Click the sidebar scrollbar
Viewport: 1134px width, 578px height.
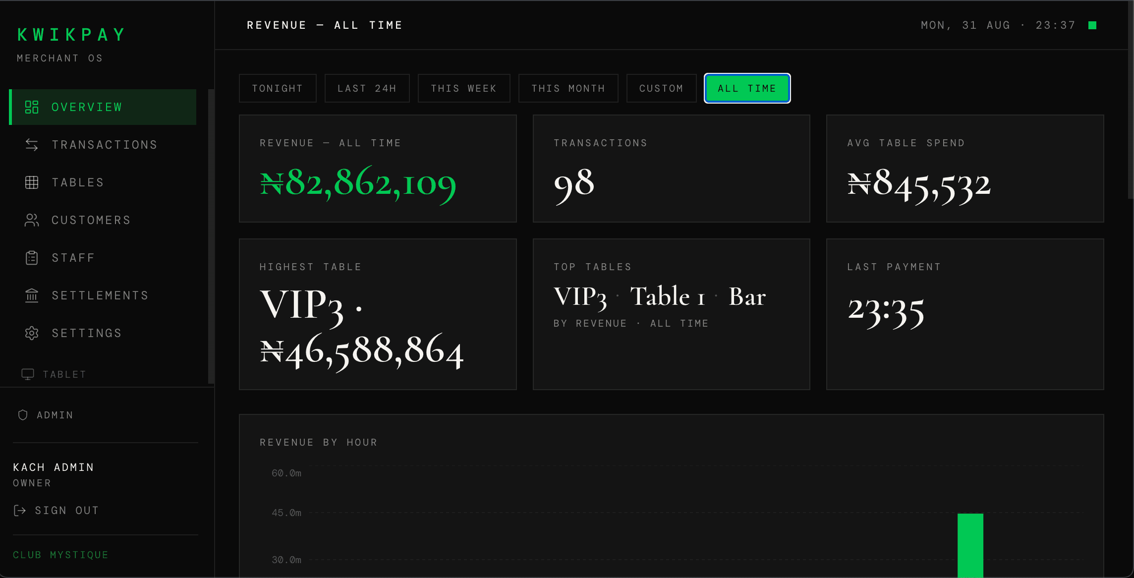tap(211, 236)
